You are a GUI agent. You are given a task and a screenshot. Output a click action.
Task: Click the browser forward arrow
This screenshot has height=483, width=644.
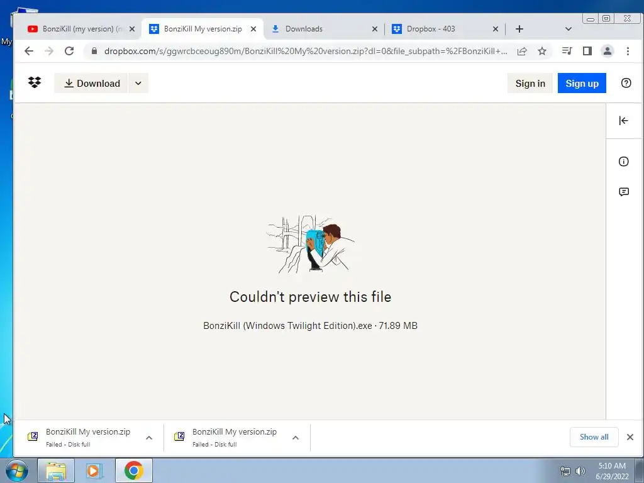[49, 51]
